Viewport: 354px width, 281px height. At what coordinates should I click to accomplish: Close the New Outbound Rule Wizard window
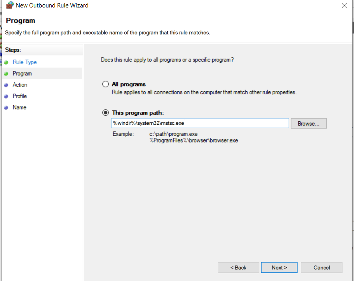[x=344, y=6]
